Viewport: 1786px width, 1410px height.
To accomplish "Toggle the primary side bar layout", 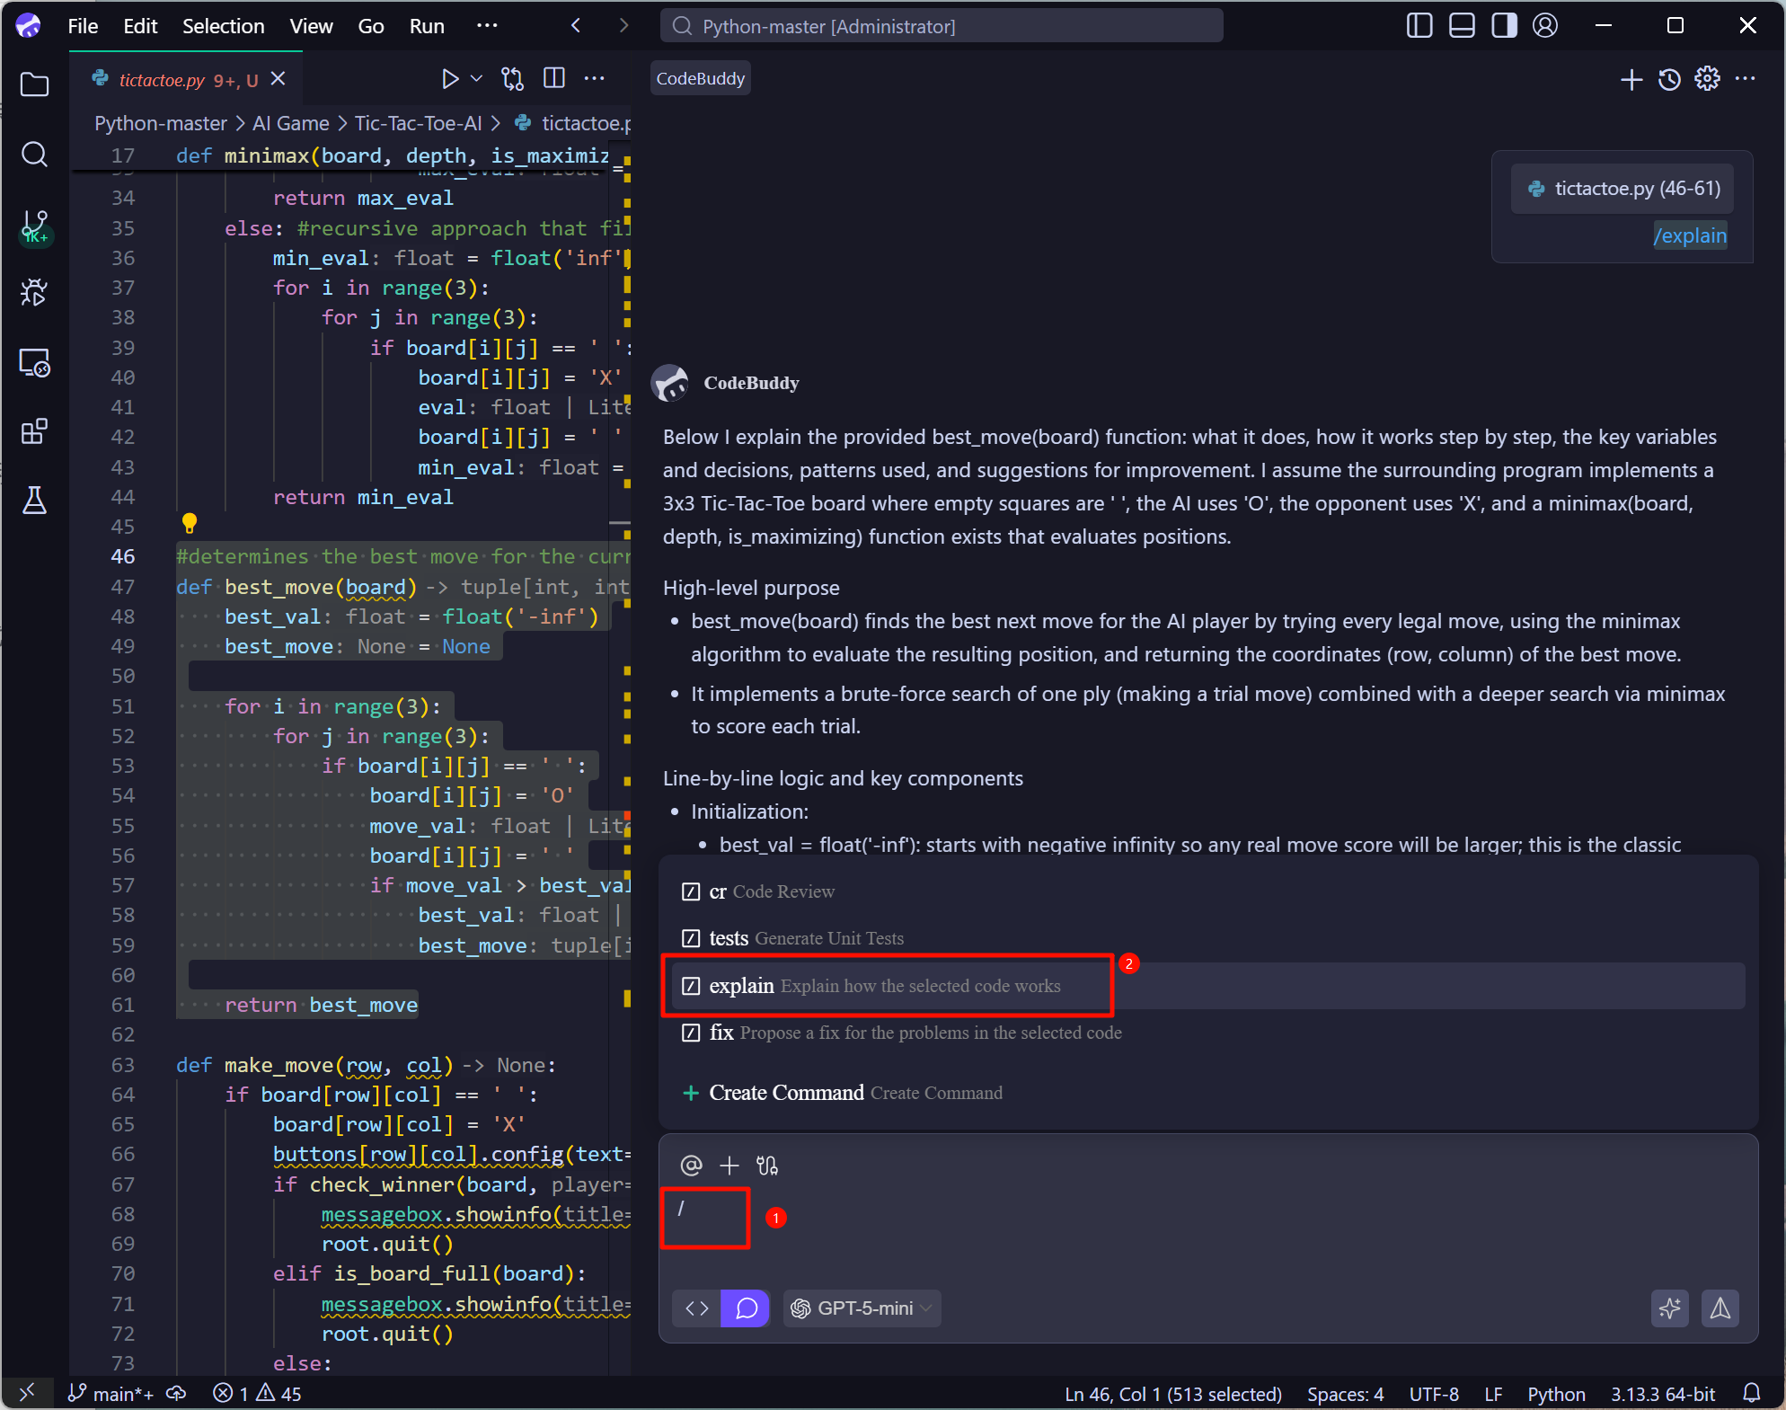I will point(1419,26).
